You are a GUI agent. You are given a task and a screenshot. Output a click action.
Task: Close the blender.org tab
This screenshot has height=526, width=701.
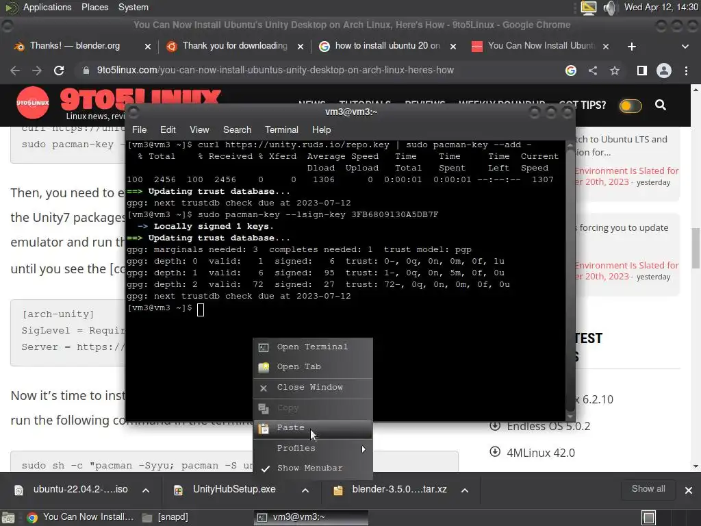148,47
